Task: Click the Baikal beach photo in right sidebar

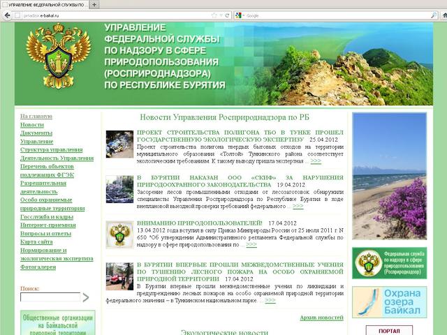Action: tap(390, 176)
